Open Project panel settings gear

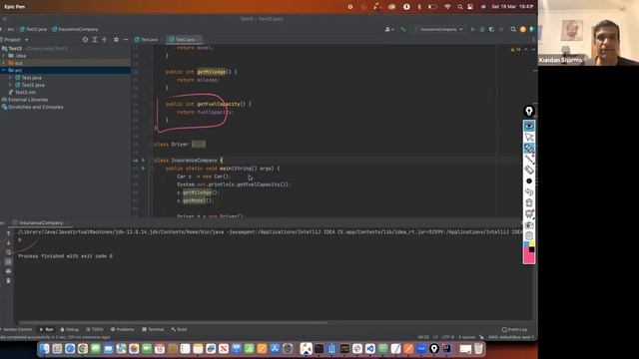tap(116, 40)
